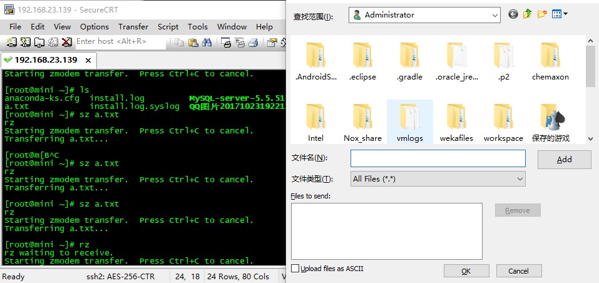Click 'rz waiting to receive.' terminal line
Viewport: 599px width, 283px height.
59,253
